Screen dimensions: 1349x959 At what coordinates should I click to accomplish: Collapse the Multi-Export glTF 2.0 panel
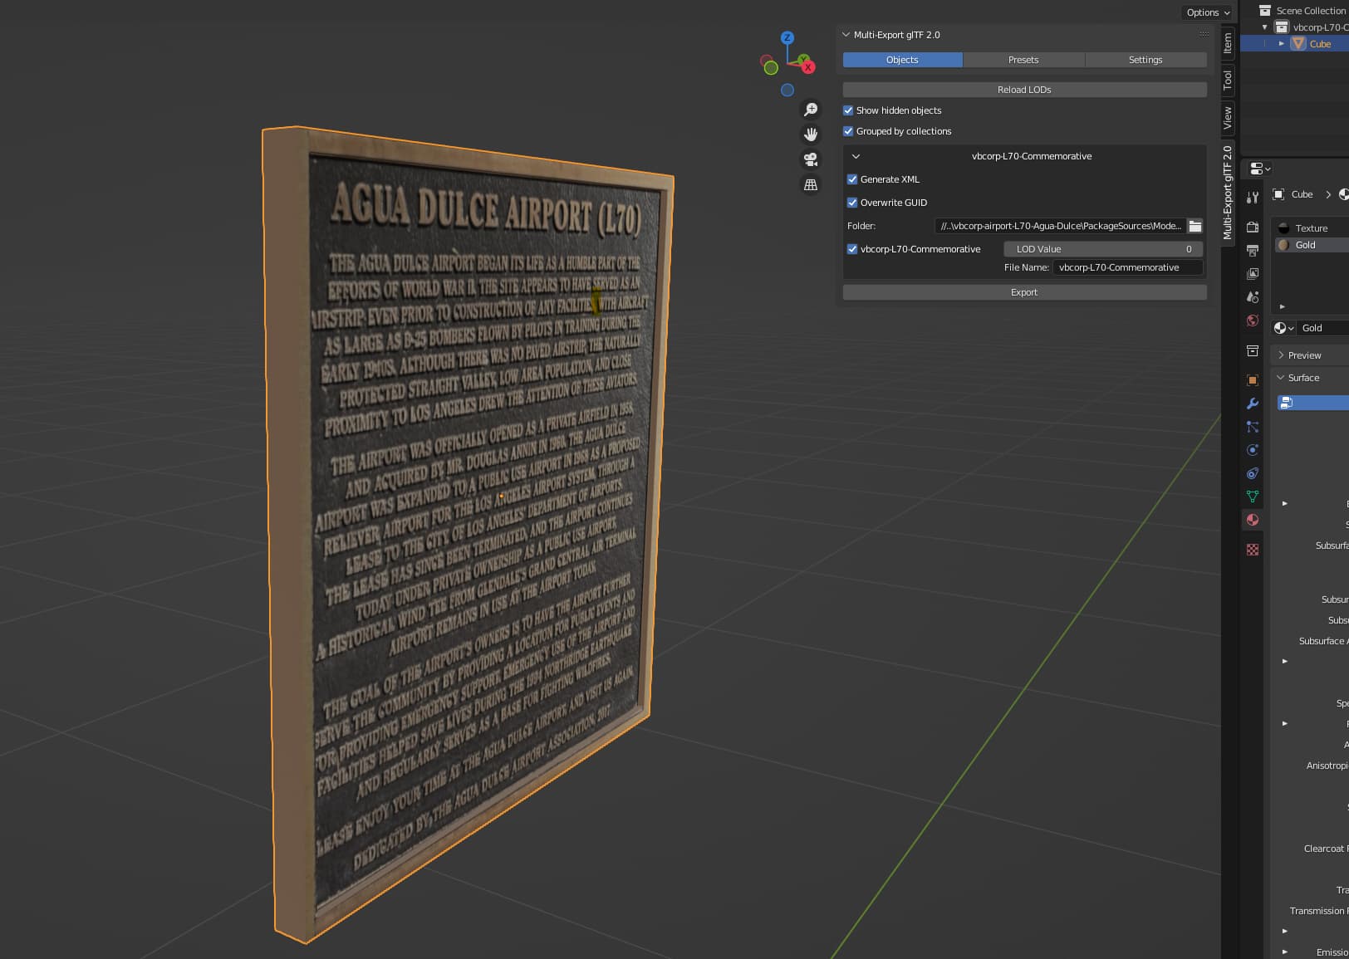[x=846, y=35]
